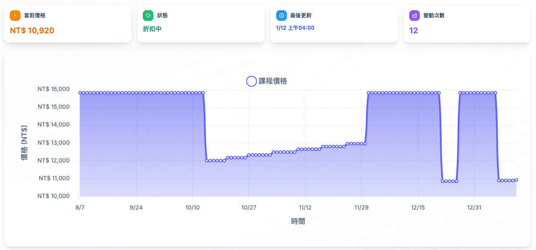Click the 9/24 x-axis date label
The height and width of the screenshot is (250, 536).
tap(136, 208)
